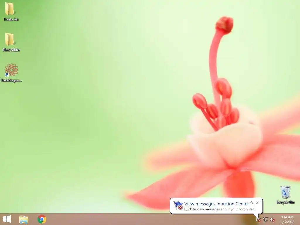
Task: Launch Google Chrome from the taskbar
Action: tap(42, 219)
